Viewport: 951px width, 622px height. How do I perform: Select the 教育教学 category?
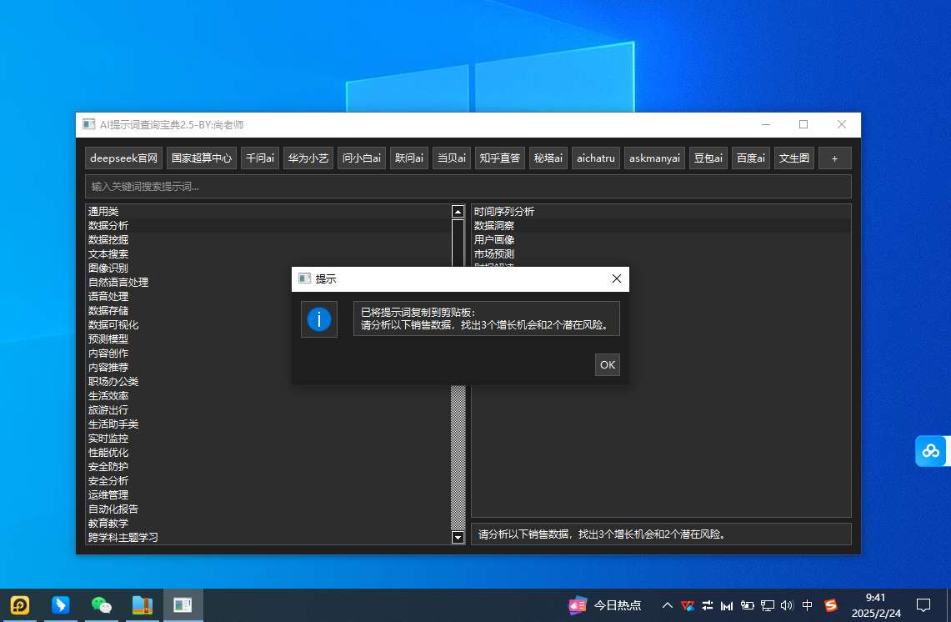pyautogui.click(x=268, y=523)
